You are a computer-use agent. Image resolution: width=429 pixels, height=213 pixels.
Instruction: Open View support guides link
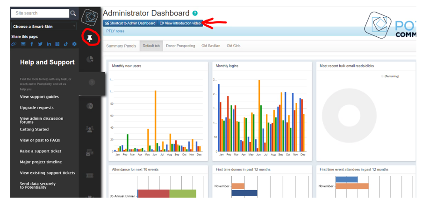coord(39,97)
